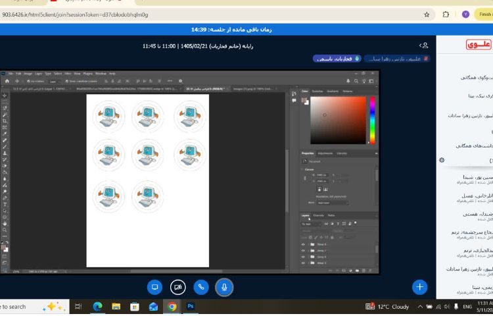Open the Photoshop Window menu

click(x=101, y=73)
